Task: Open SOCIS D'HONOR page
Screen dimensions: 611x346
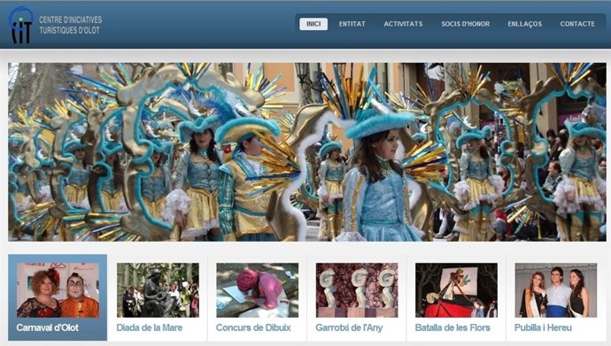Action: click(465, 24)
